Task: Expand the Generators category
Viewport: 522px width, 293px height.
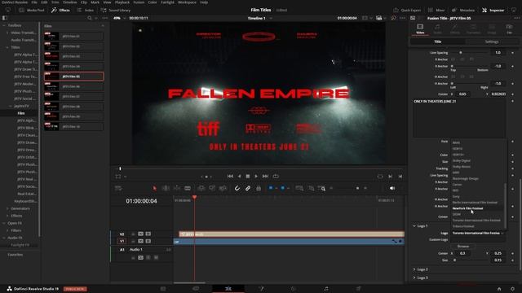Action: [7, 208]
